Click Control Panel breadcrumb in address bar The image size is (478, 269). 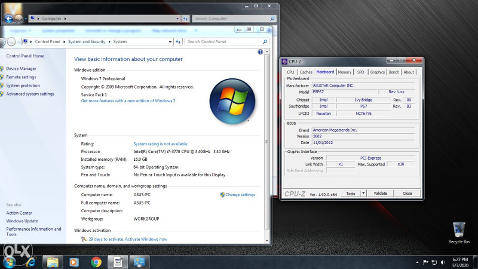[x=48, y=42]
